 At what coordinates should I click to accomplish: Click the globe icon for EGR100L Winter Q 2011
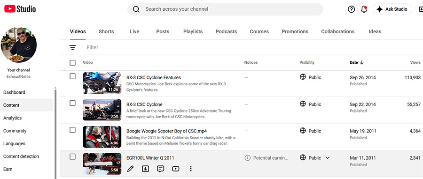pos(303,157)
